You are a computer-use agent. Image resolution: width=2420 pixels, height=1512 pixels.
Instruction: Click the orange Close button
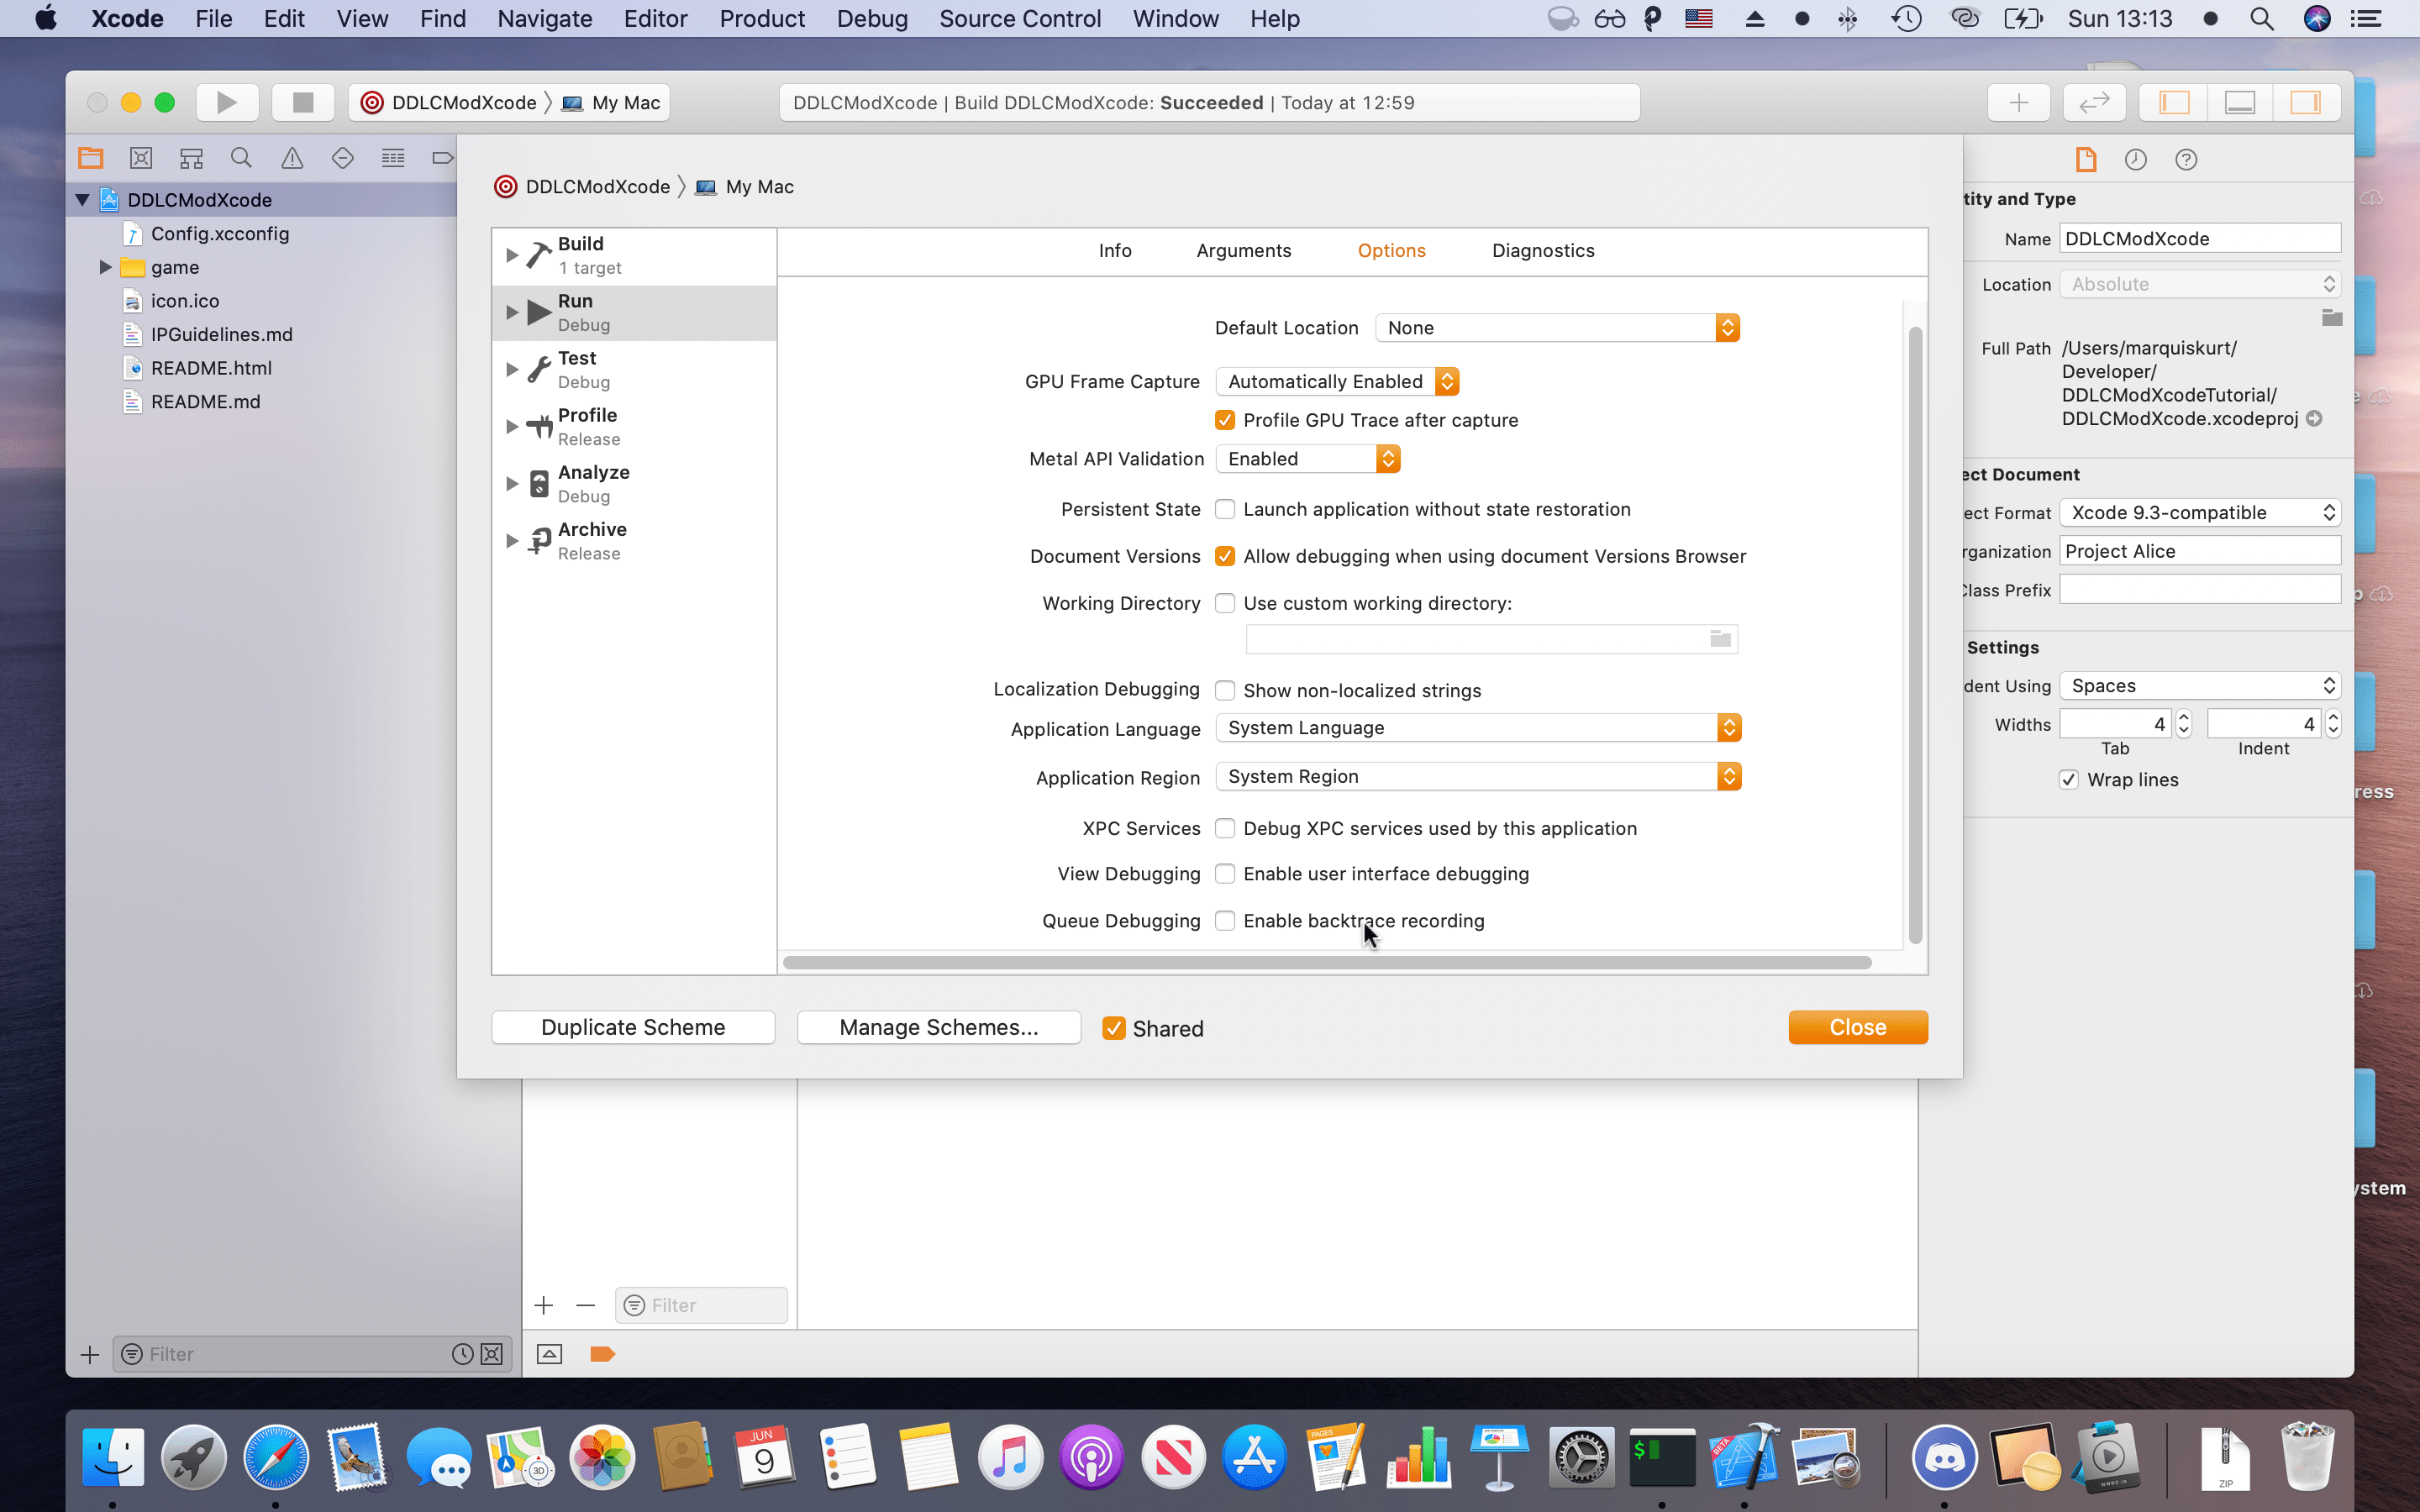coord(1858,1027)
